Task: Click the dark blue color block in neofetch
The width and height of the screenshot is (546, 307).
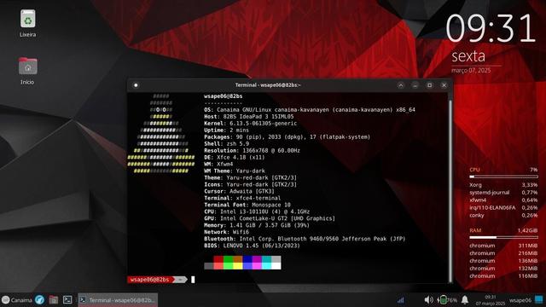Action: click(247, 259)
